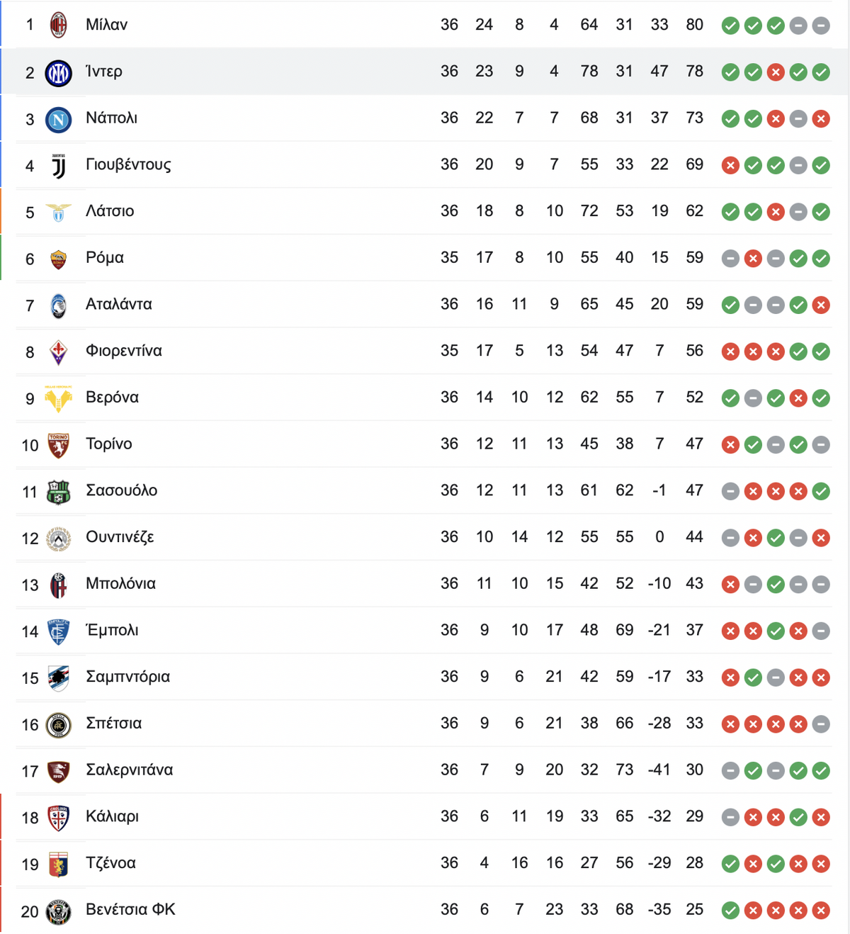The height and width of the screenshot is (934, 850).
Task: Click the Ουντινέζε team name
Action: (120, 537)
